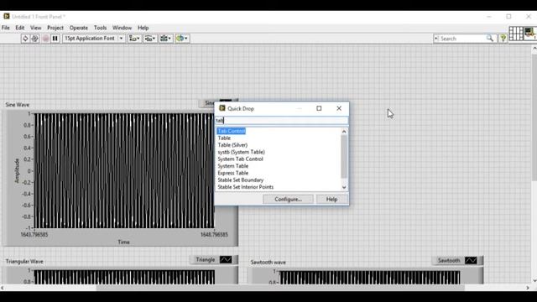Screen dimensions: 537x302
Task: Maximize the Front Panel window
Action: coord(509,17)
